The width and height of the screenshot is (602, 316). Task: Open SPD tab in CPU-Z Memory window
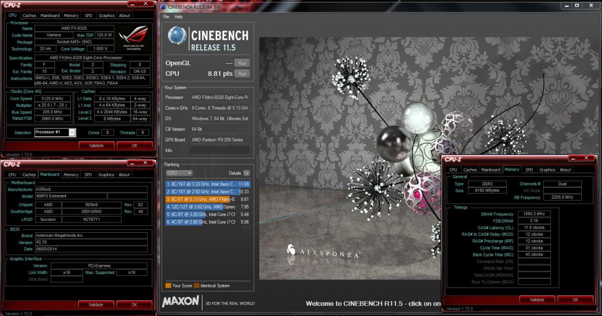[529, 170]
